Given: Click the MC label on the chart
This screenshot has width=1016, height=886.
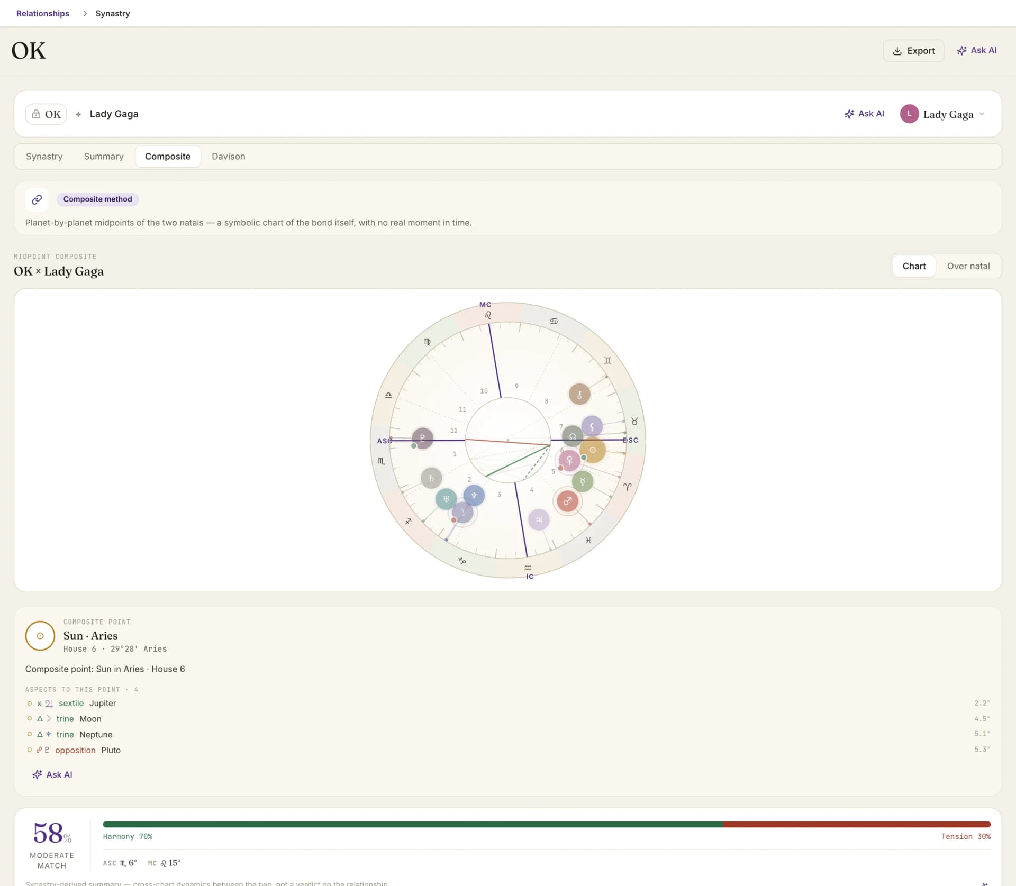Looking at the screenshot, I should [485, 305].
